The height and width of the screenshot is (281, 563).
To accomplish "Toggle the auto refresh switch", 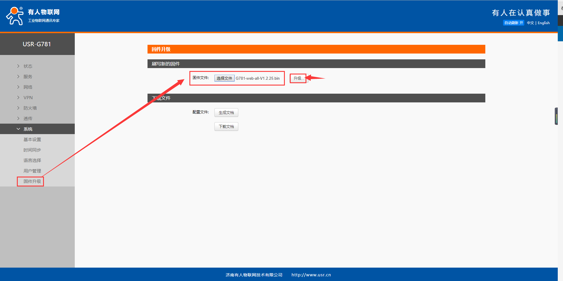I will tap(513, 23).
